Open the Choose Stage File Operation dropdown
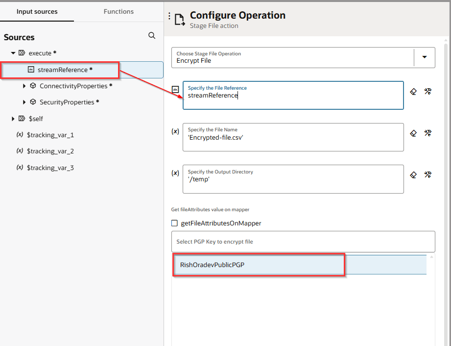 (x=424, y=57)
